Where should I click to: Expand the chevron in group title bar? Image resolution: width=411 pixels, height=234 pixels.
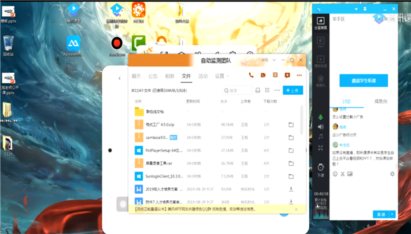point(274,60)
